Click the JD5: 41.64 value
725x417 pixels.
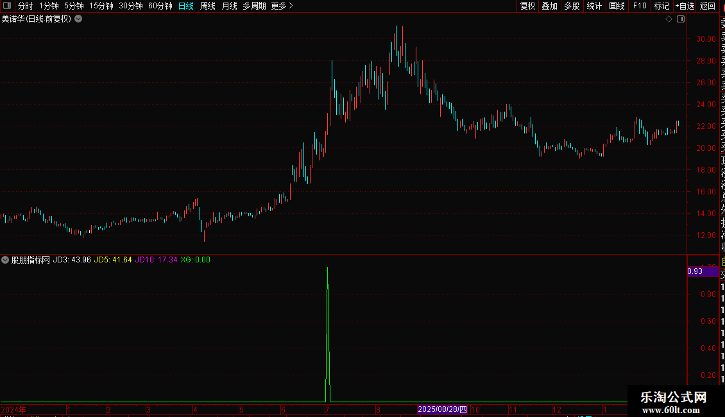pyautogui.click(x=113, y=260)
